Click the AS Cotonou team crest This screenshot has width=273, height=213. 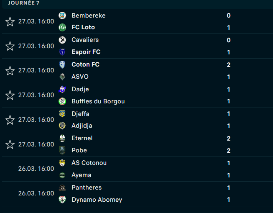click(x=62, y=163)
